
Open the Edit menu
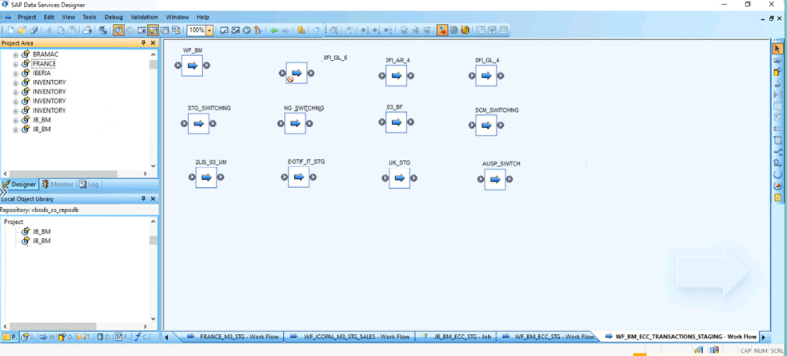49,17
